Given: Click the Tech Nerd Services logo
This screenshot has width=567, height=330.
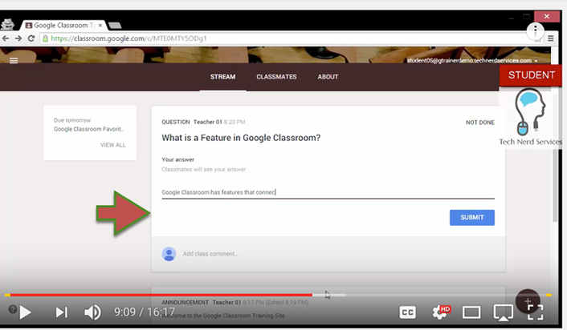Looking at the screenshot, I should pos(531,117).
